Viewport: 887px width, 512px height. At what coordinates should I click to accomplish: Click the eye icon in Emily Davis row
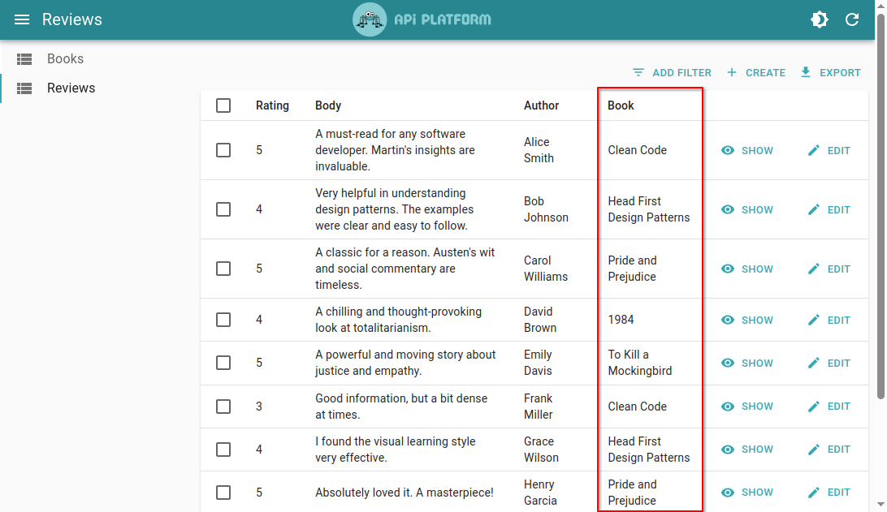pyautogui.click(x=728, y=363)
